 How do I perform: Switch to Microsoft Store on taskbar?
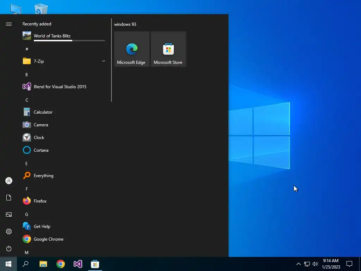[95, 264]
